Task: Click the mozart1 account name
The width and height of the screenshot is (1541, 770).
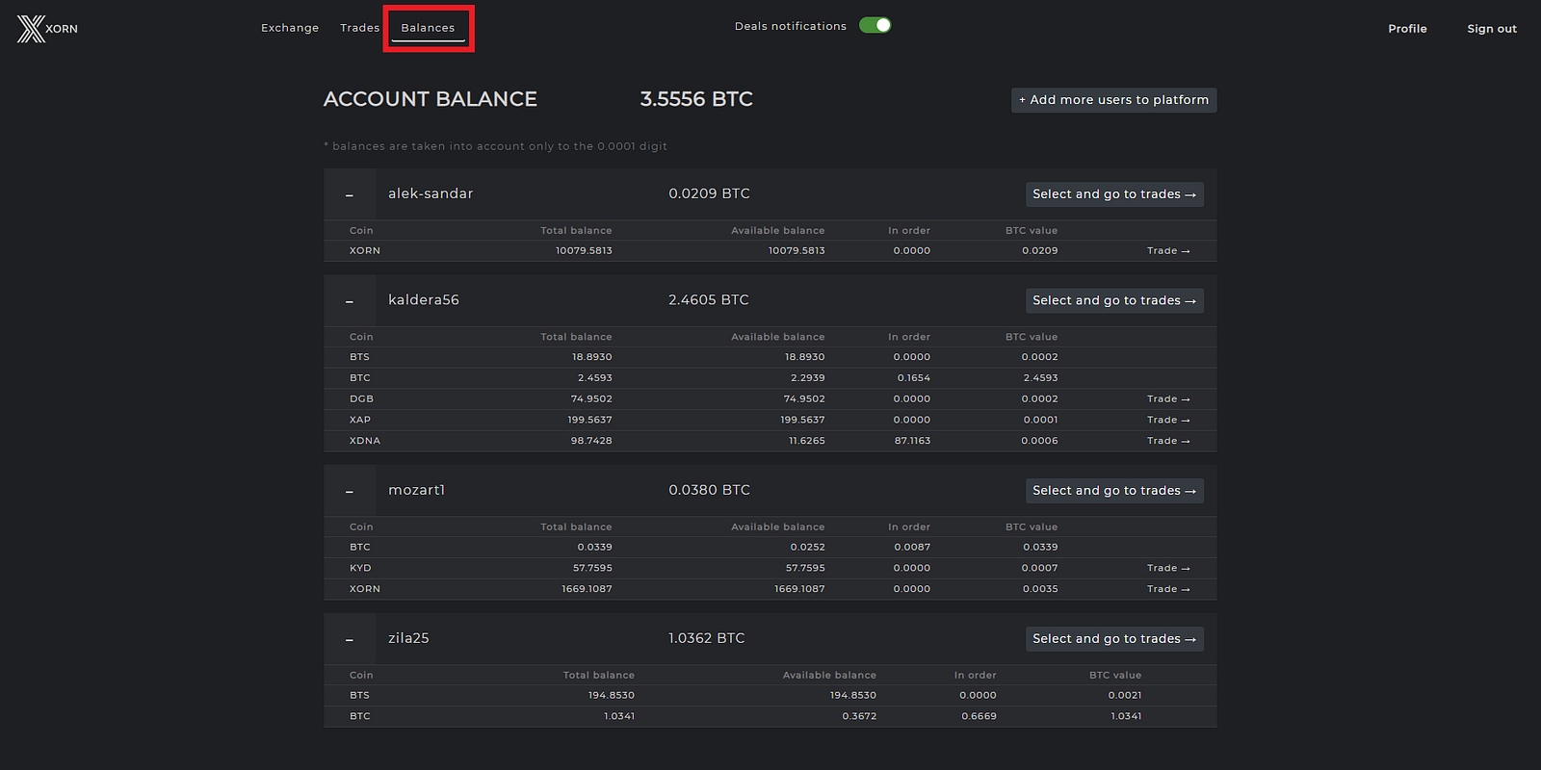Action: 417,490
